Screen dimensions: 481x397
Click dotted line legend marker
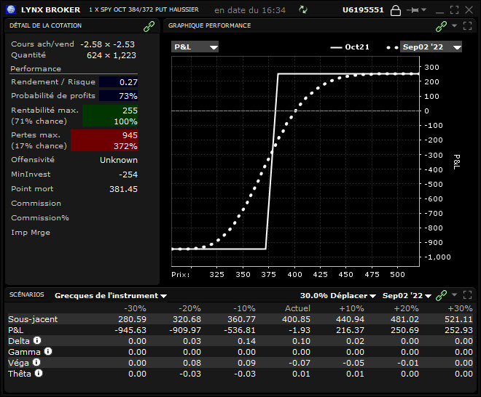coord(392,47)
